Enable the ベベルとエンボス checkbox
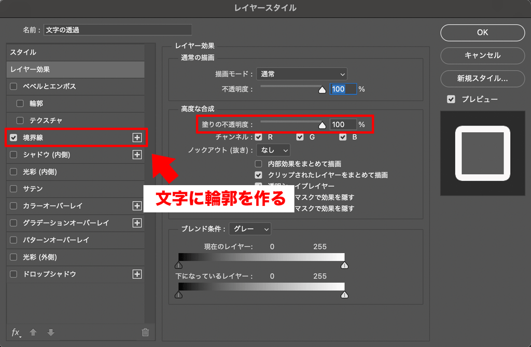Viewport: 531px width, 347px height. 13,87
